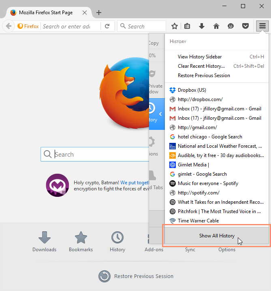Viewport: 271px width, 291px height.
Task: Toggle the hamburger menu button
Action: (x=262, y=26)
